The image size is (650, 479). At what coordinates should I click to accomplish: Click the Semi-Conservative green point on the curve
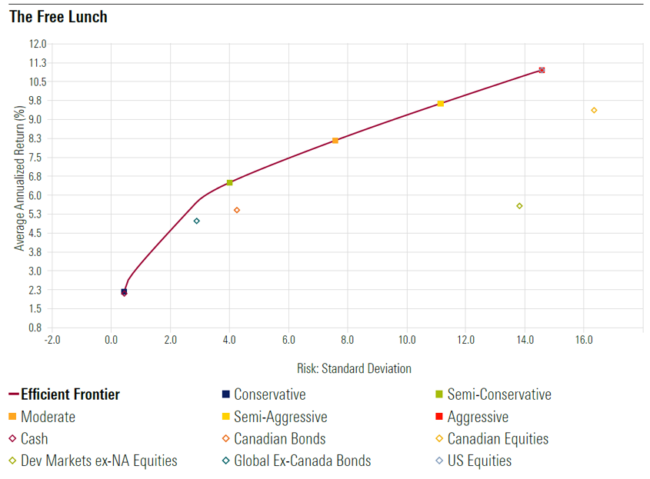tap(229, 182)
